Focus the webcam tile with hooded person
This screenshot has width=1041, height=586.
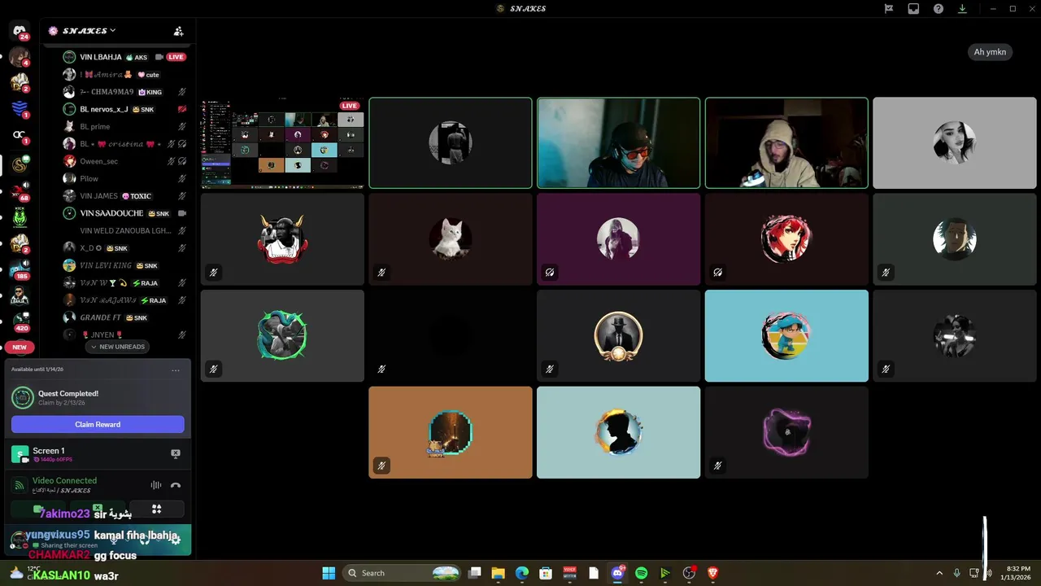[x=786, y=143]
